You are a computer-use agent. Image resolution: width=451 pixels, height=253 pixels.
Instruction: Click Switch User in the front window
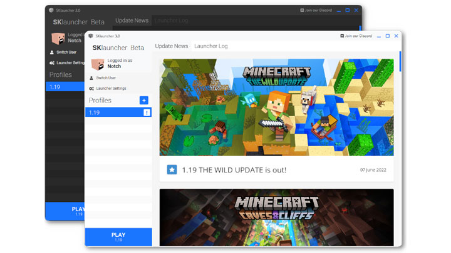coord(103,77)
